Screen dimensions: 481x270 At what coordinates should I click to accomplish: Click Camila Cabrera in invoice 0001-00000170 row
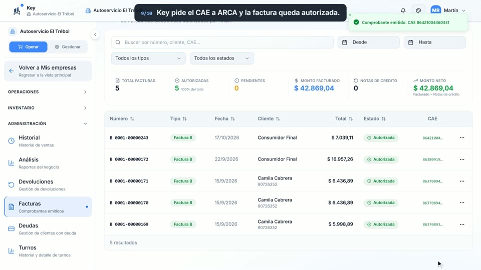click(x=275, y=200)
